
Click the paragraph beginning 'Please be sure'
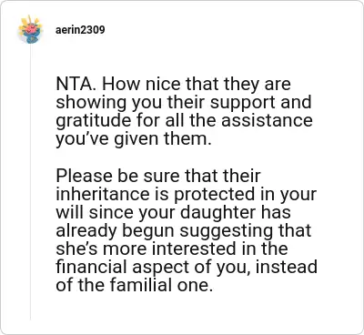click(x=187, y=230)
